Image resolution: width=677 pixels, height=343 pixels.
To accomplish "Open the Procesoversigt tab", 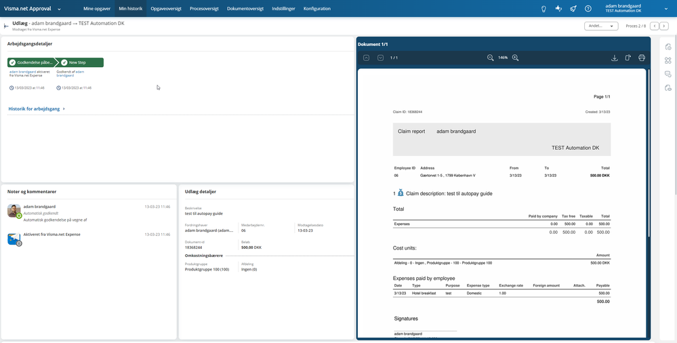I will 204,9.
